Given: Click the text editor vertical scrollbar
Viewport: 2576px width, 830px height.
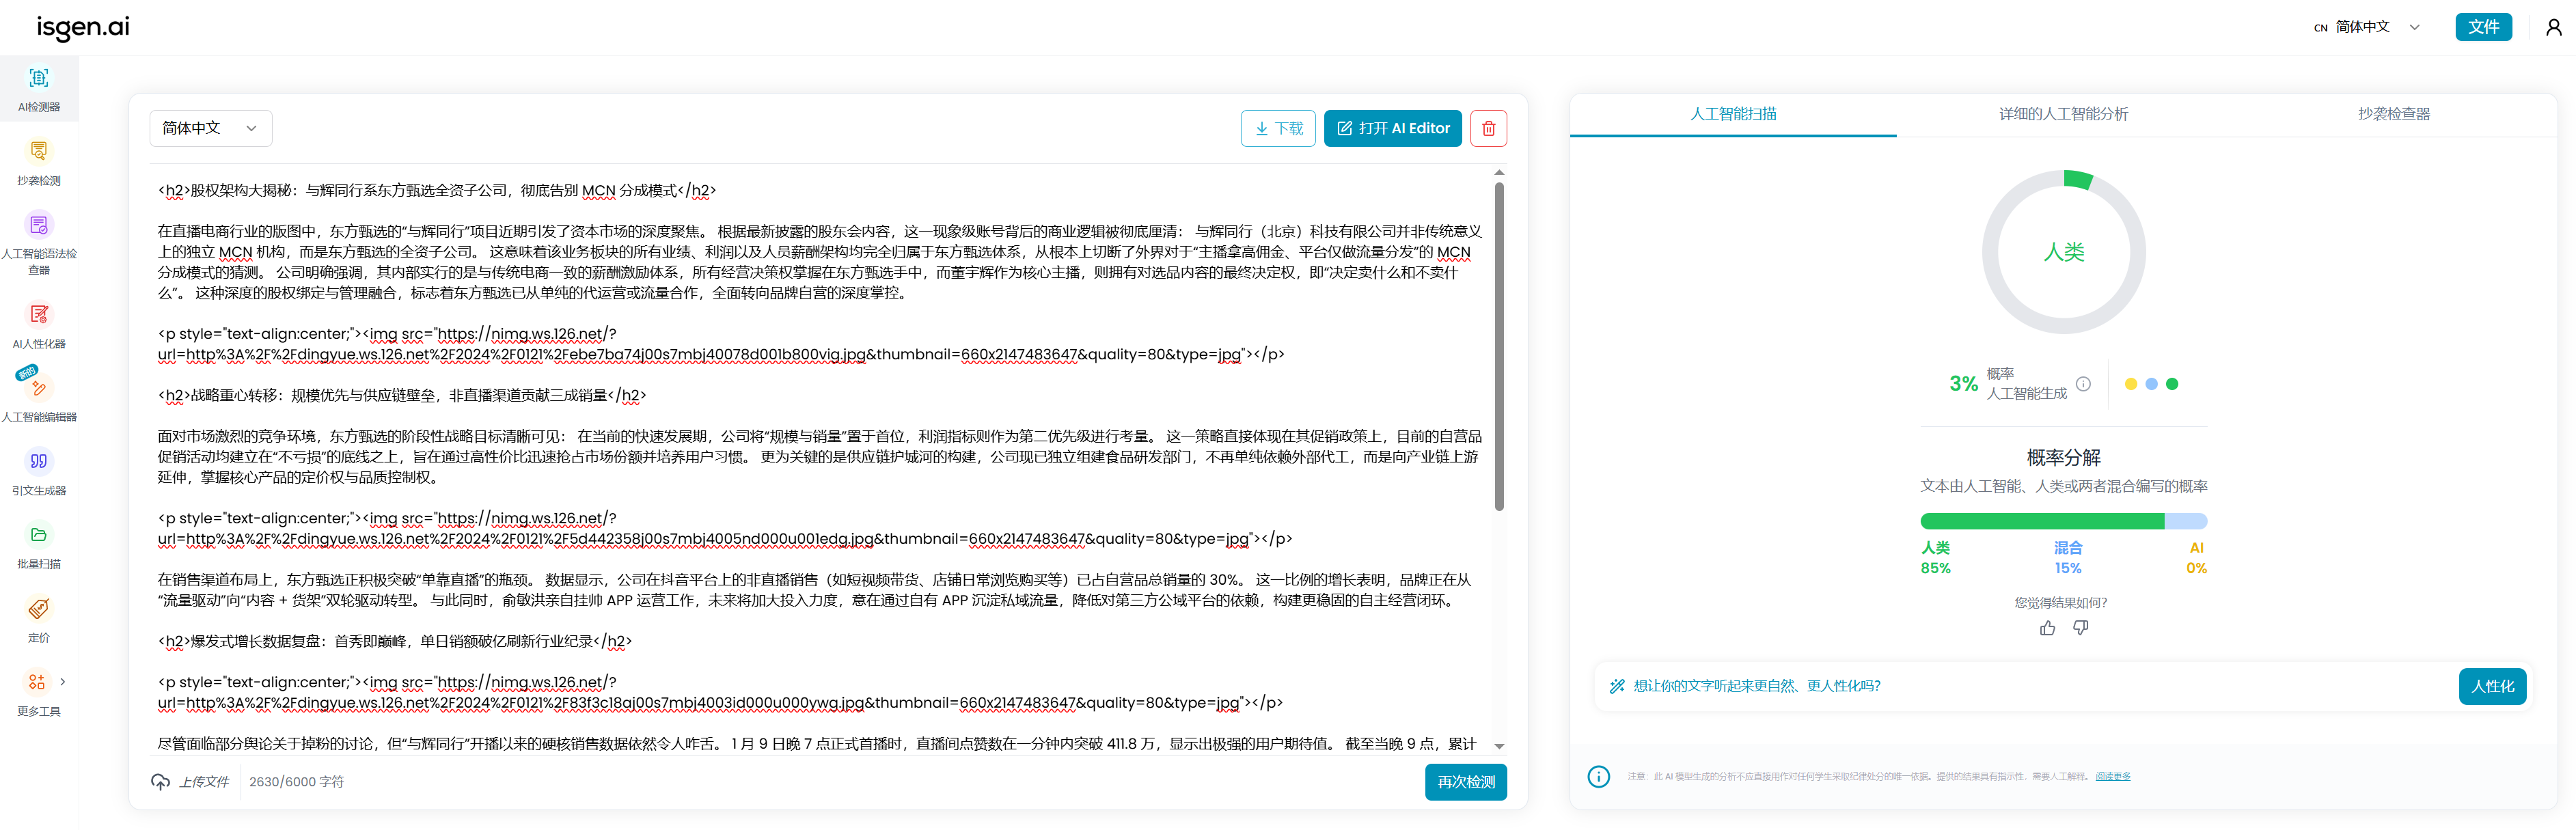Looking at the screenshot, I should click(1499, 346).
